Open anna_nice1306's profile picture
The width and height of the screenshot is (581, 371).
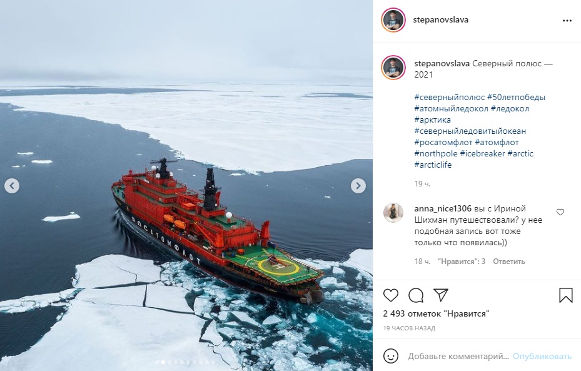pos(393,213)
